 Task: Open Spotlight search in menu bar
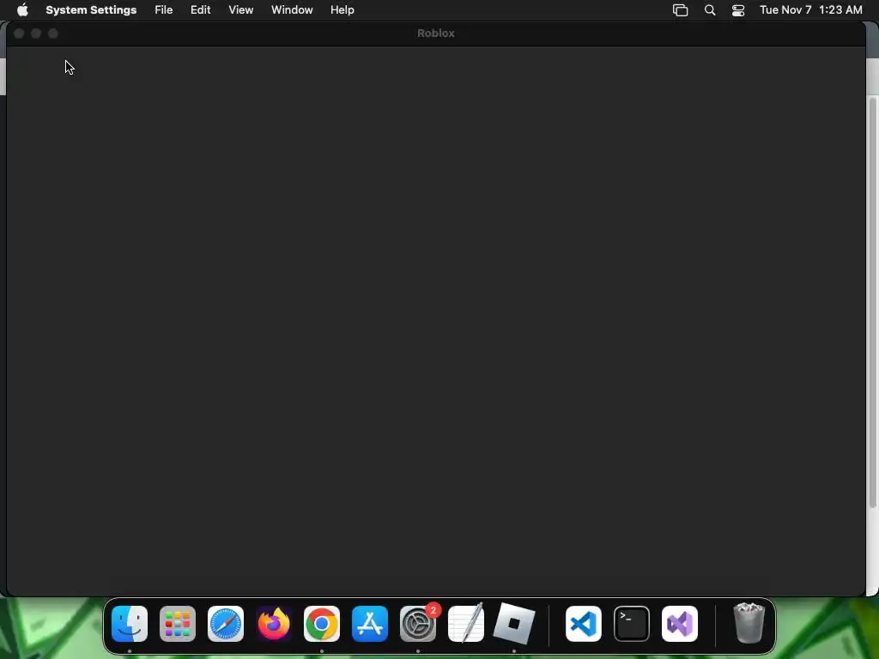point(710,10)
